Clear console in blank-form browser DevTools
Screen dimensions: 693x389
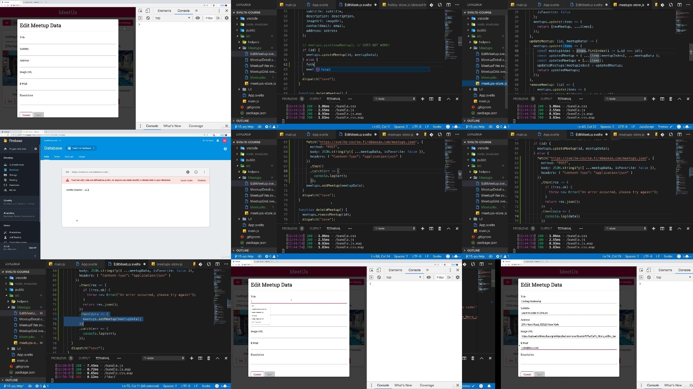click(x=148, y=18)
